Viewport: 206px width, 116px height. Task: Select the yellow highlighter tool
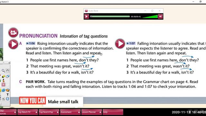[x=4, y=76]
